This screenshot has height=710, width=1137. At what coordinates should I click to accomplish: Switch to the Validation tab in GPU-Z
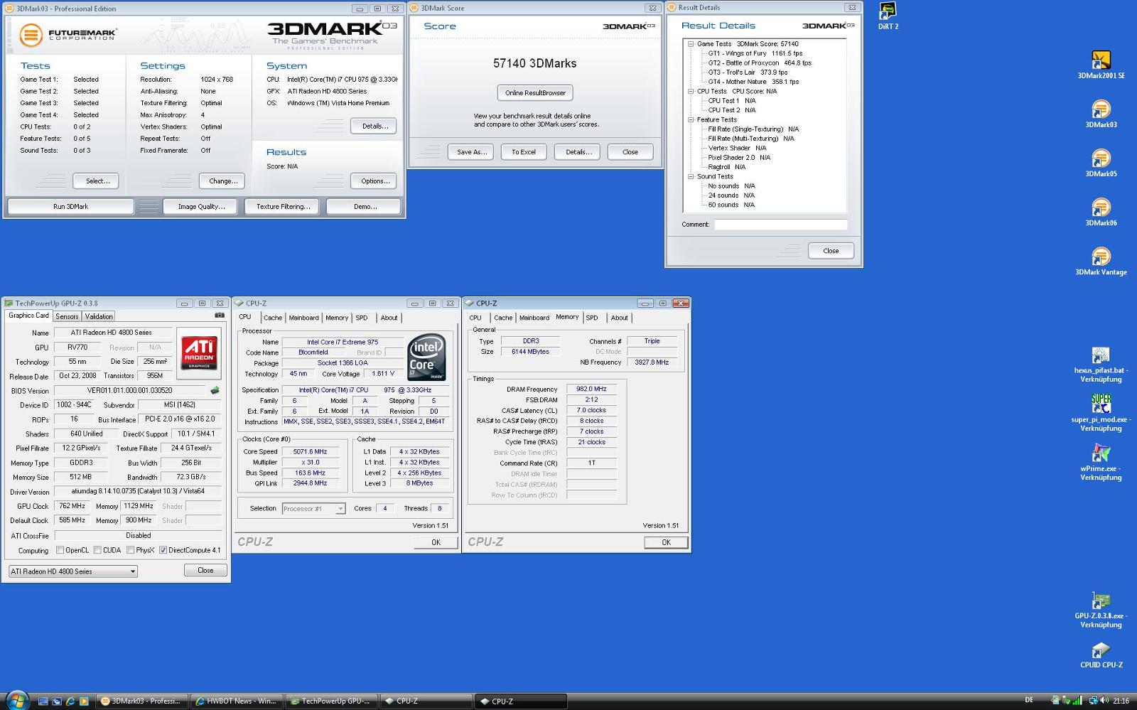99,317
